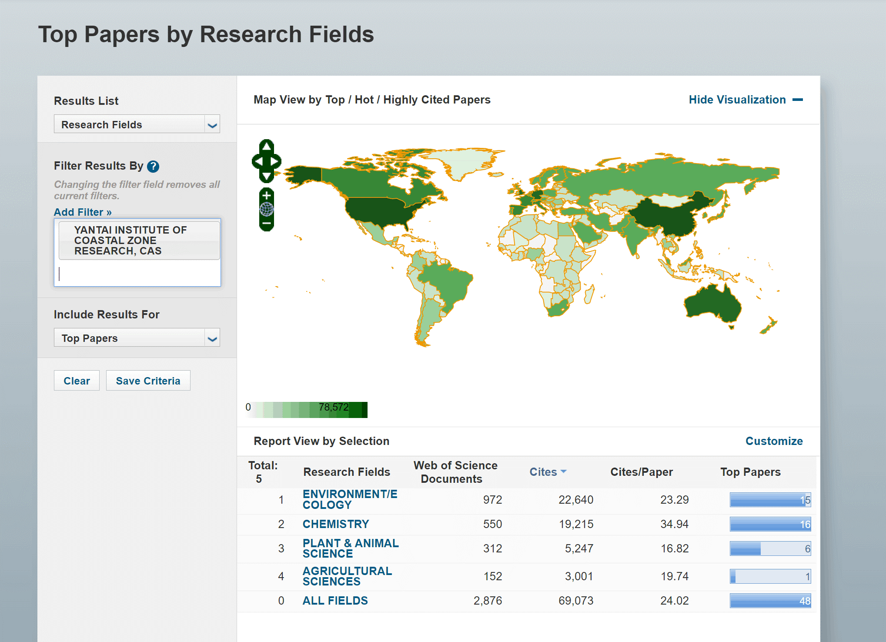Pan the map left with arrow

[x=258, y=161]
